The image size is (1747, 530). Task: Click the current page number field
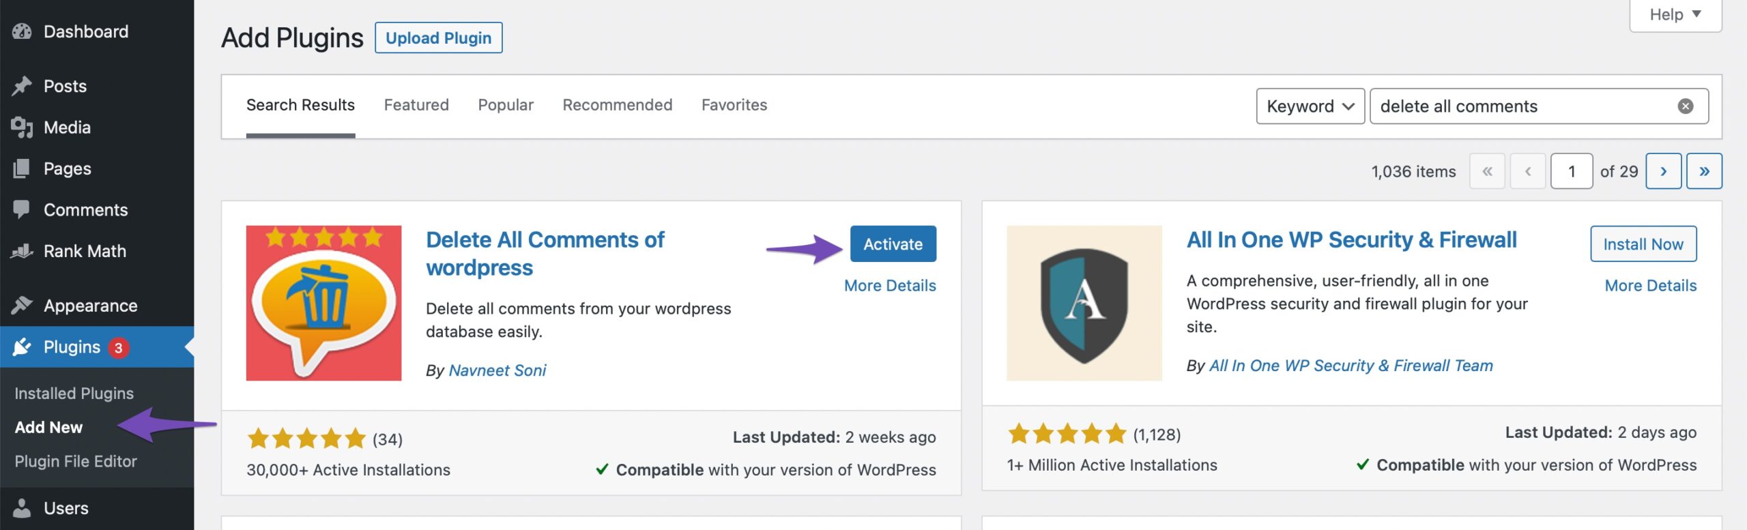[x=1572, y=171]
